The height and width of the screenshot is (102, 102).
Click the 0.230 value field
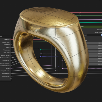tap(95, 61)
